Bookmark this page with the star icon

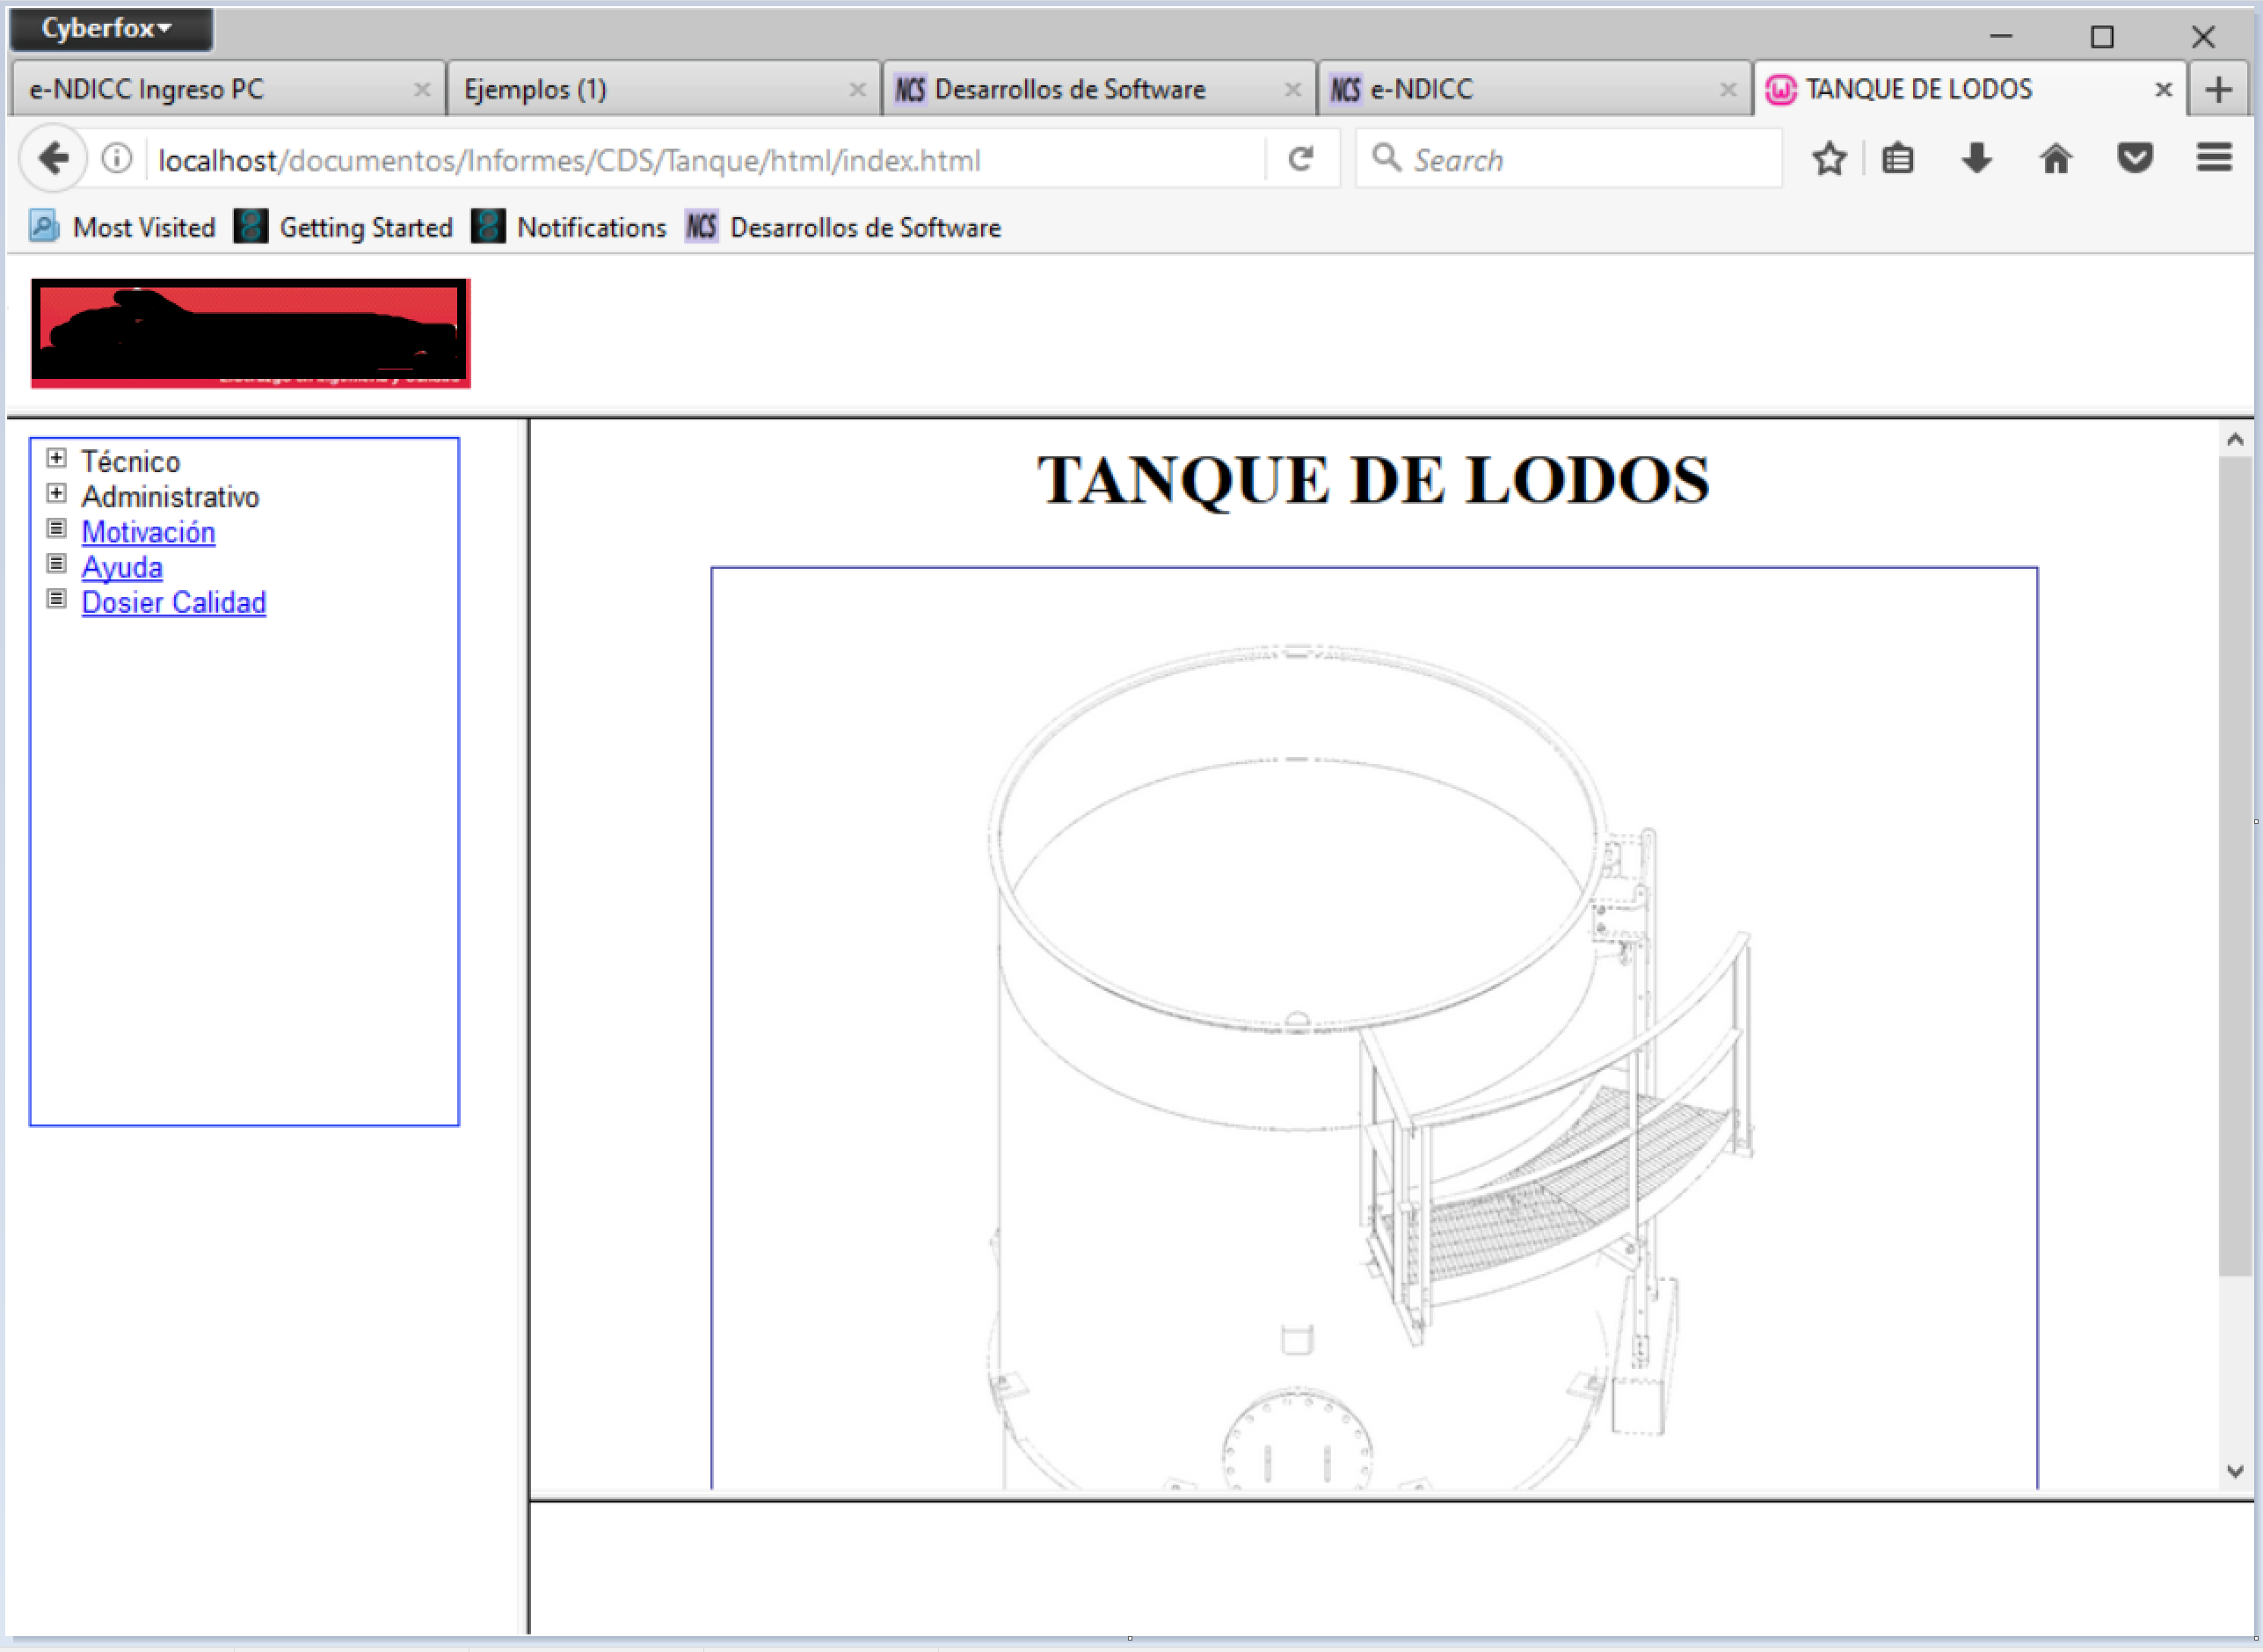pyautogui.click(x=1829, y=159)
